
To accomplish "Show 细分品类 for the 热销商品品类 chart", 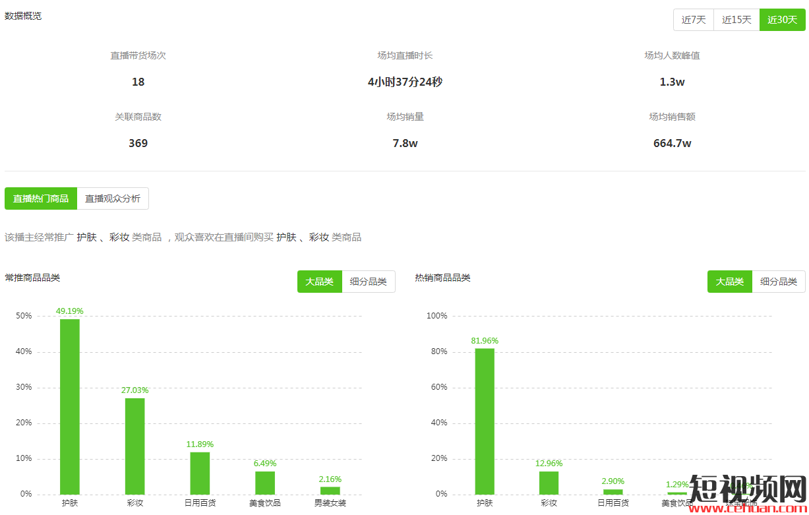I will coord(779,282).
